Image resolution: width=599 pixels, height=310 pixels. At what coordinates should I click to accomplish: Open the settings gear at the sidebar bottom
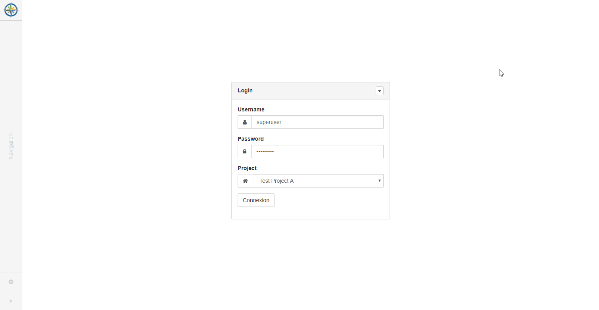(11, 281)
